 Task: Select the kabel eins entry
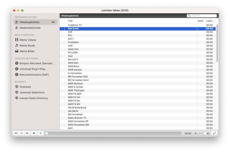pos(137,49)
